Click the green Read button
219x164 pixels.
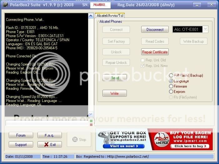[115, 78]
